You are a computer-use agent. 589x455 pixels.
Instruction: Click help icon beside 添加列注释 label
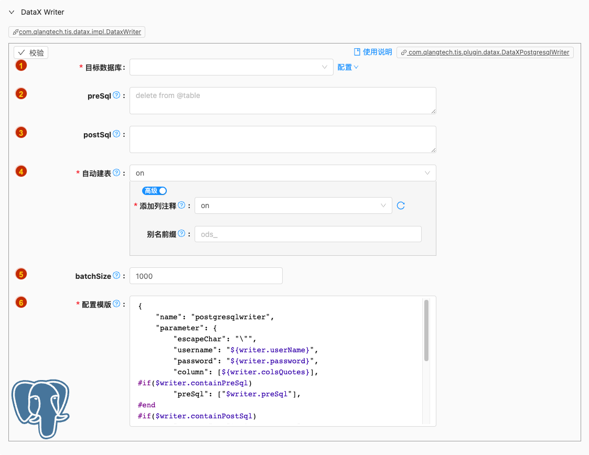click(x=181, y=205)
